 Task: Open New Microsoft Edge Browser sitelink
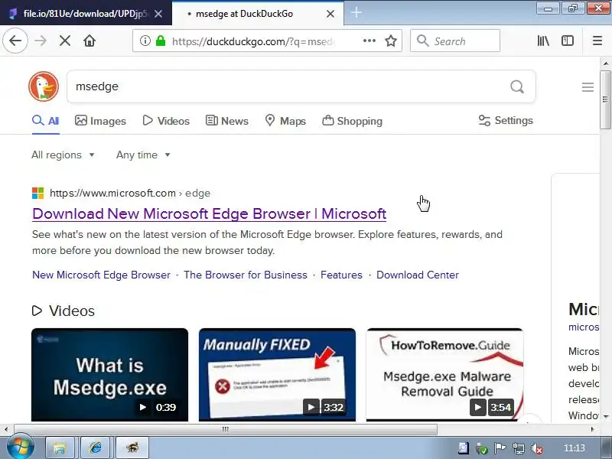[x=101, y=275]
